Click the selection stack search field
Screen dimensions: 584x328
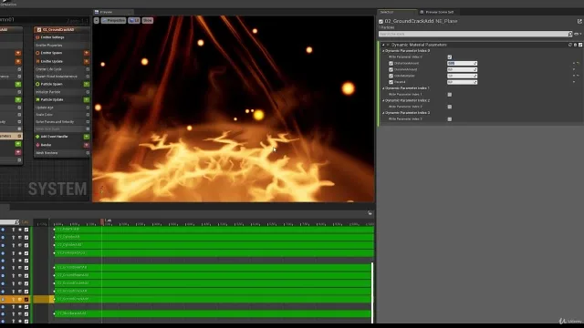click(473, 35)
